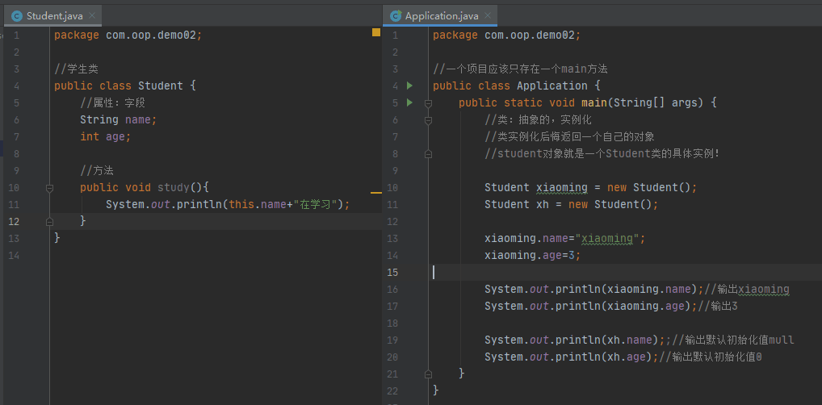The height and width of the screenshot is (405, 822).
Task: Click the yellow warning indicator in Student.java
Action: pos(375,33)
